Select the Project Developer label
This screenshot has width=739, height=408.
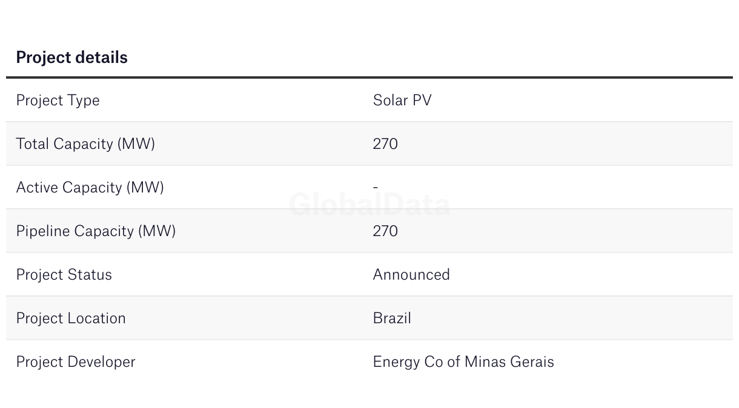[x=76, y=362]
